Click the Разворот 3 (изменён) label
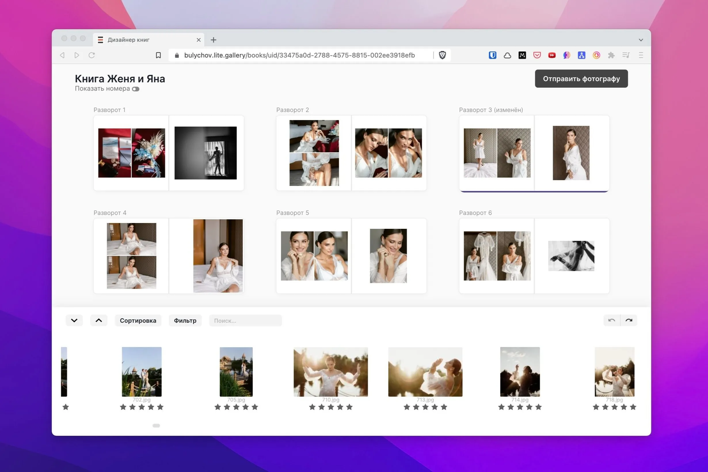Screen dimensions: 708x472 click(491, 110)
